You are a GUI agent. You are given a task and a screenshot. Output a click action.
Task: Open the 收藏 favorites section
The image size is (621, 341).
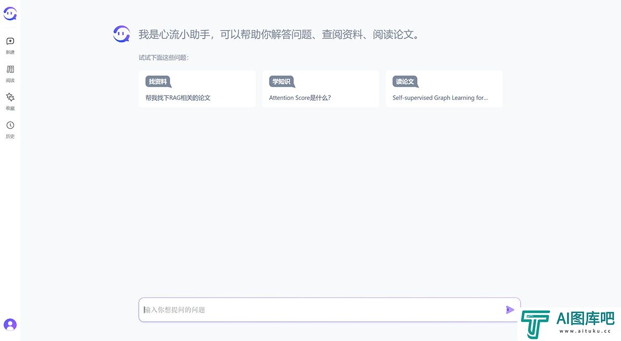[x=10, y=101]
